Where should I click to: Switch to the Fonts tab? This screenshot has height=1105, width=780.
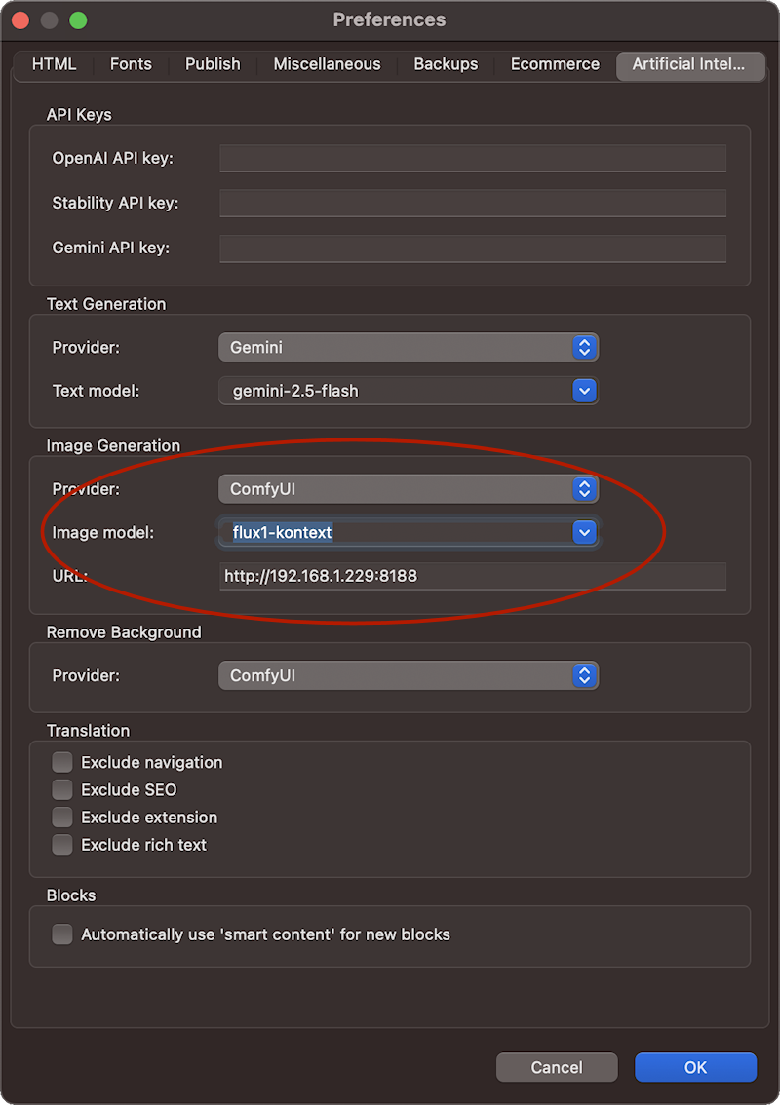coord(131,64)
